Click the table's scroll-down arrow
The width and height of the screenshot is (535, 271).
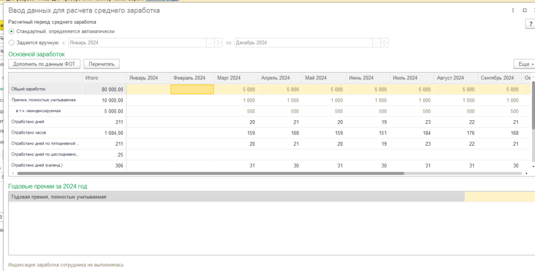pyautogui.click(x=533, y=167)
